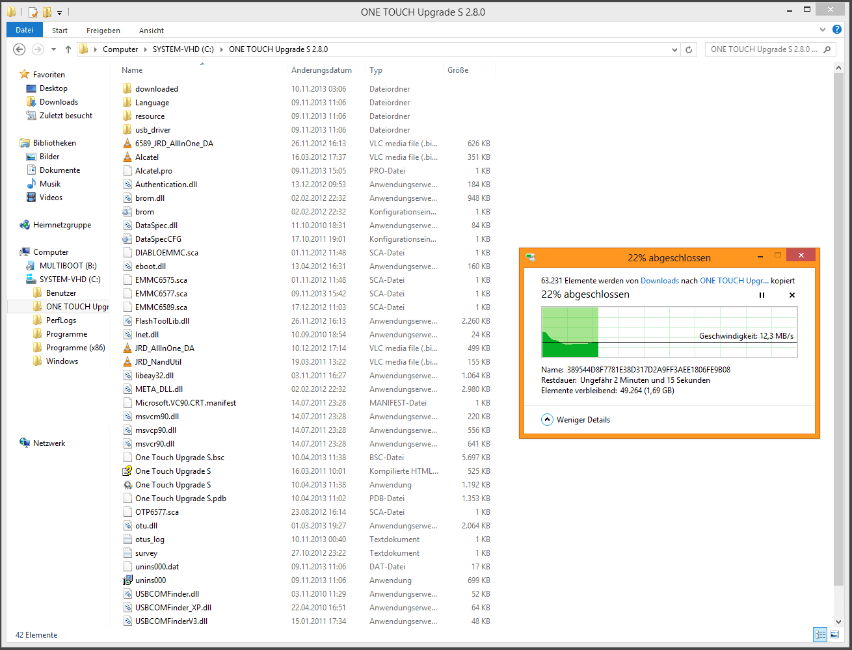Click the ONE TOUCH Upgr... destination link

[x=734, y=281]
